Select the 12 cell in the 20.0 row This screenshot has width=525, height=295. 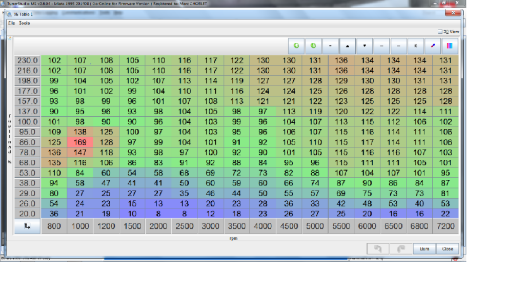coord(210,214)
